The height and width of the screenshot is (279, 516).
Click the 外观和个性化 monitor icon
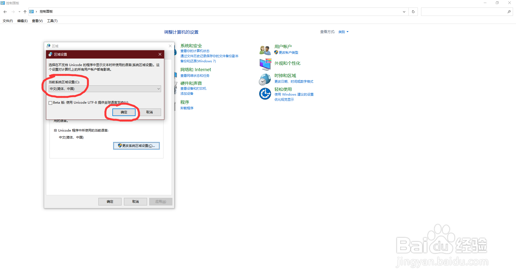pos(265,64)
